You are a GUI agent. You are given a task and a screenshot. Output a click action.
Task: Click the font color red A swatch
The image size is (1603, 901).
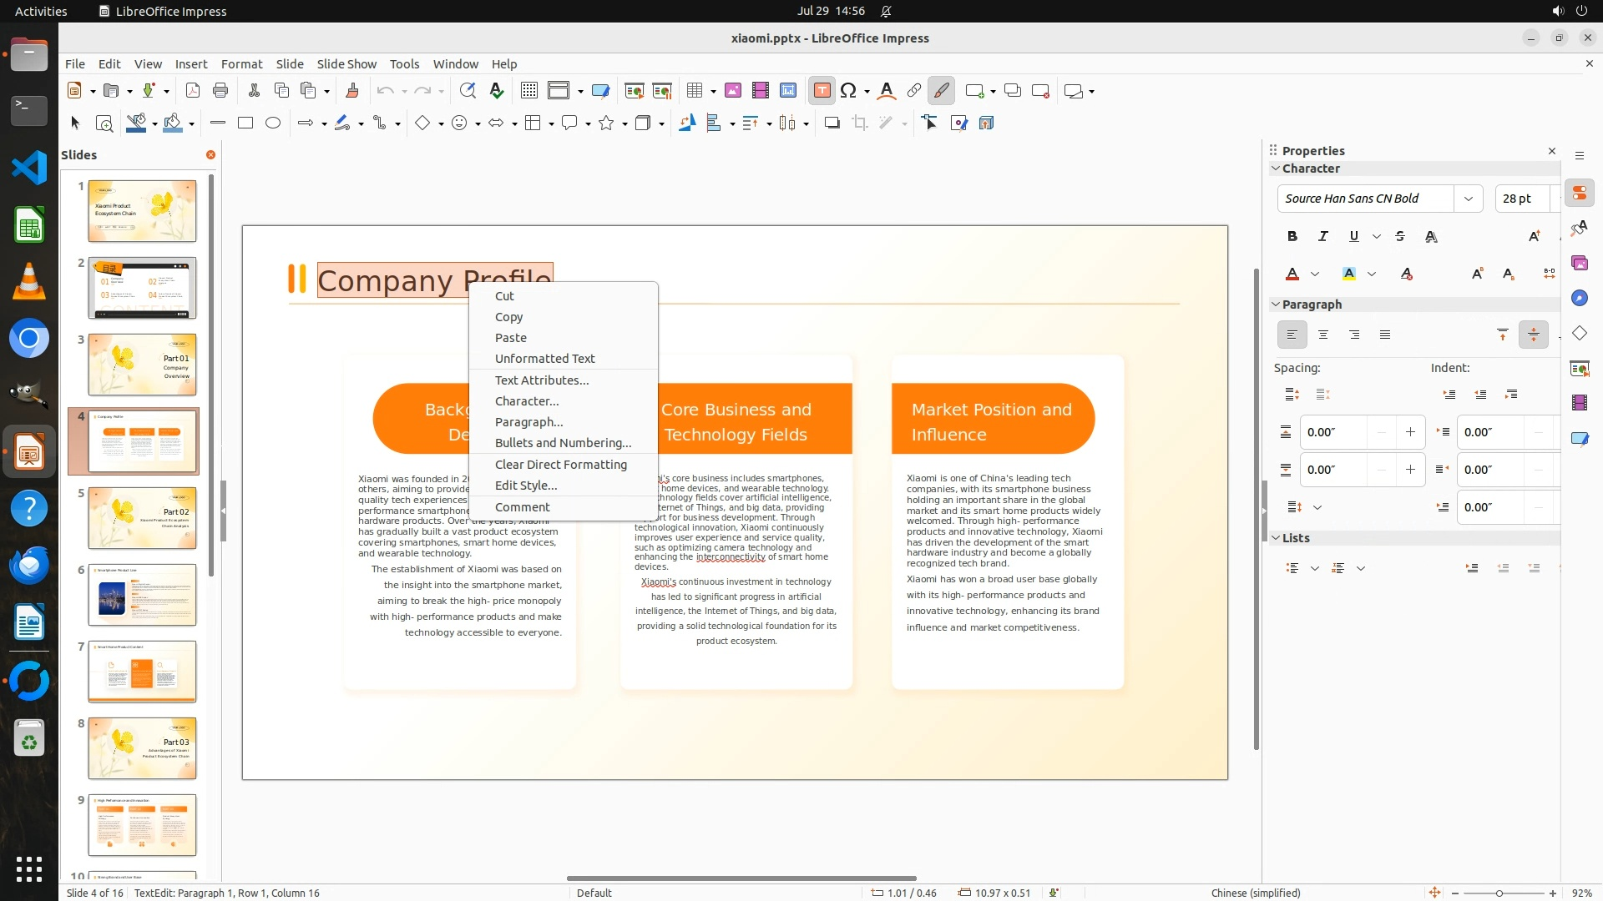(1292, 274)
